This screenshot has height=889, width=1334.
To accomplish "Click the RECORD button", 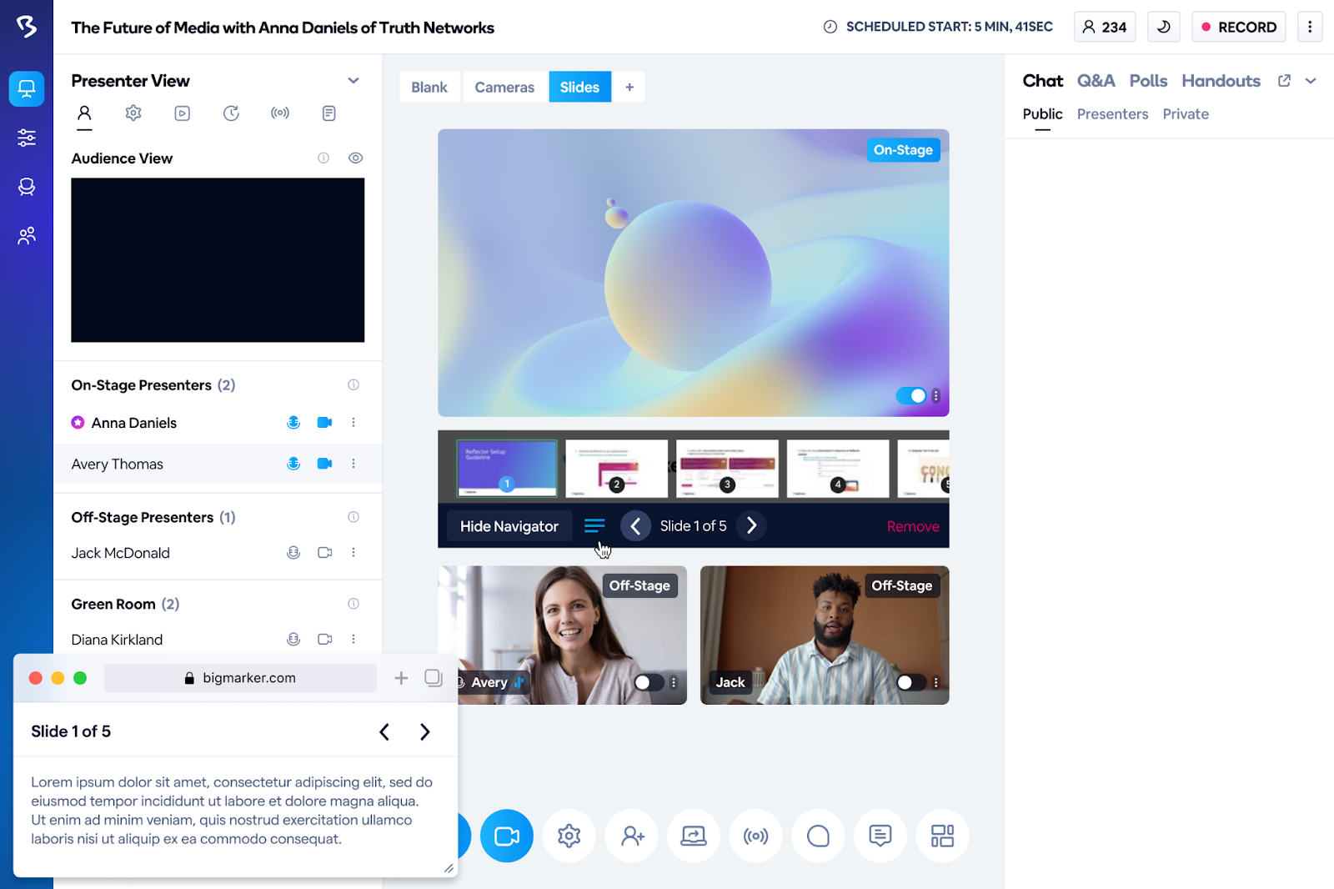I will coord(1239,27).
